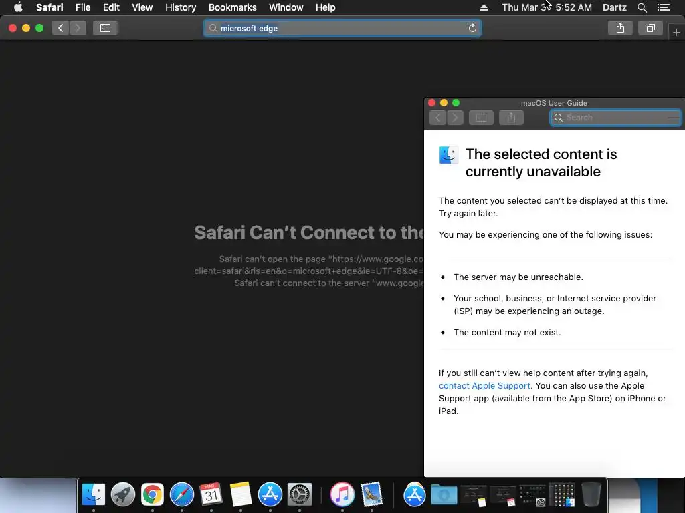Open the History menu
685x513 pixels.
pyautogui.click(x=181, y=7)
